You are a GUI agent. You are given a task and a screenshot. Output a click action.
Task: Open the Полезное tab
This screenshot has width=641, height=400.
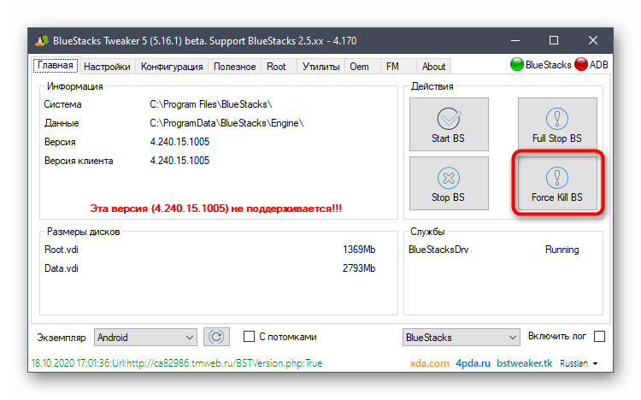[235, 67]
